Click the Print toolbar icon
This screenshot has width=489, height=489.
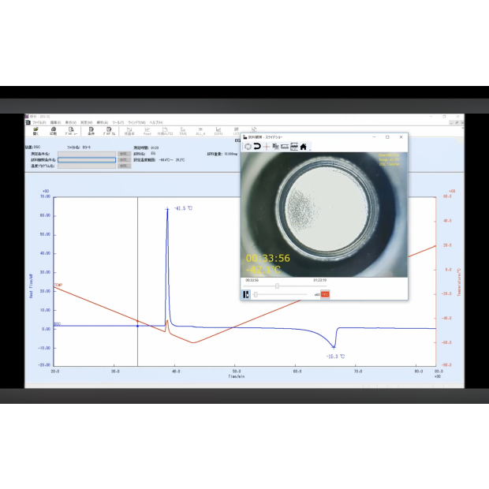pyautogui.click(x=53, y=131)
